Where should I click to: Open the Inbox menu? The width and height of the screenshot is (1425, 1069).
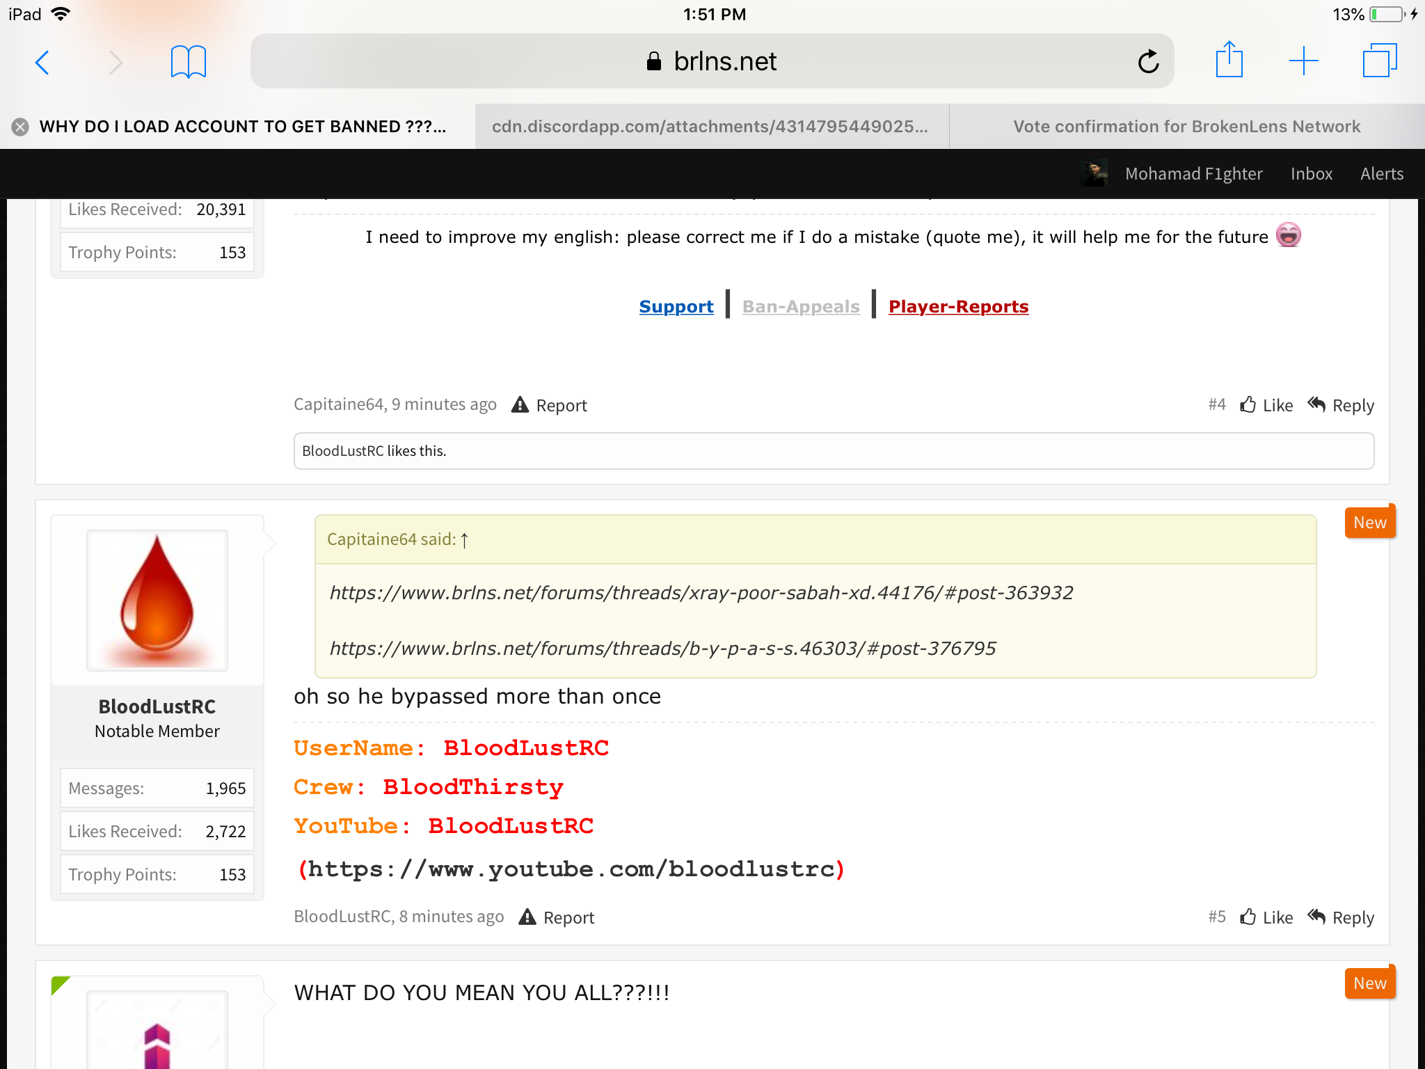point(1312,174)
